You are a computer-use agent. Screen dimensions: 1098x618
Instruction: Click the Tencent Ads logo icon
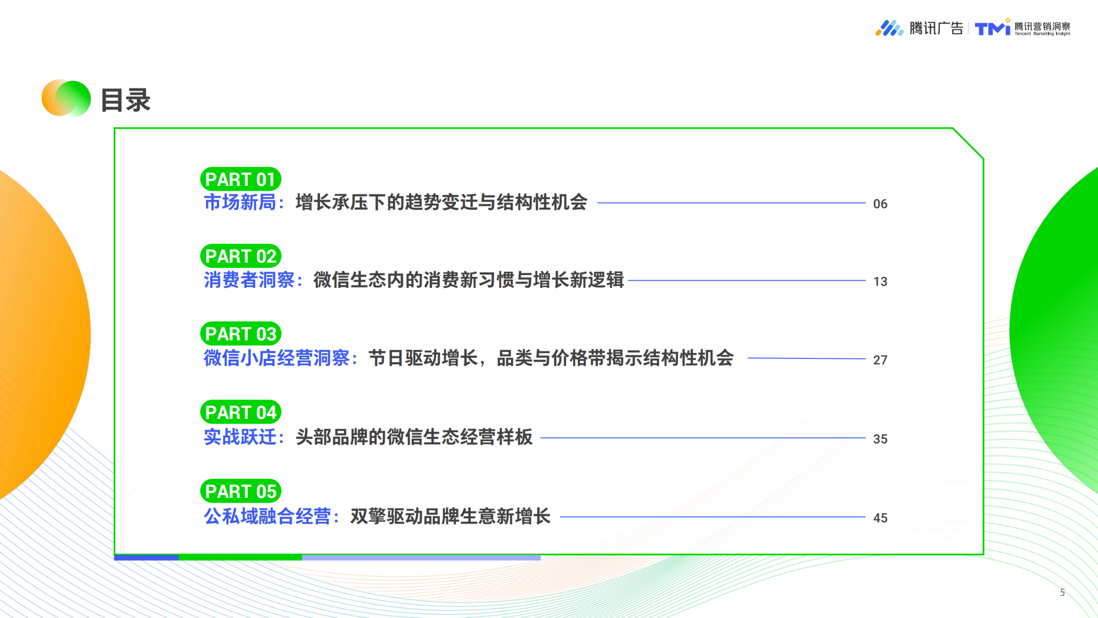[x=889, y=28]
